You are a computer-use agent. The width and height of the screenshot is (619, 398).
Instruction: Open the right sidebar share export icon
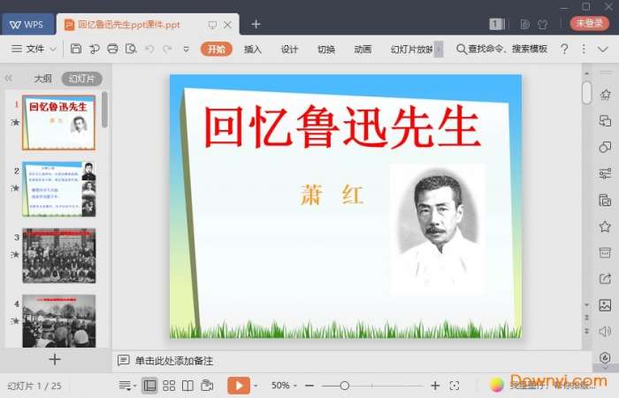(x=605, y=279)
